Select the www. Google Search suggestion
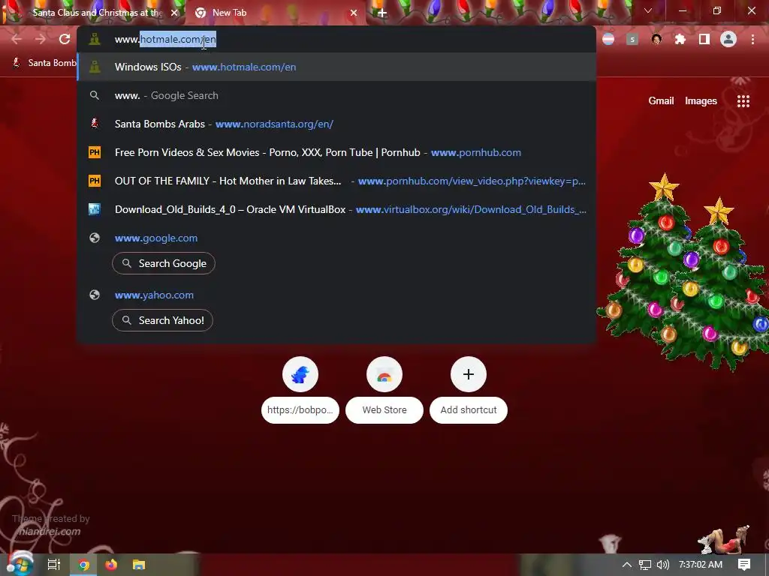Screen dimensions: 769x576 pos(336,95)
